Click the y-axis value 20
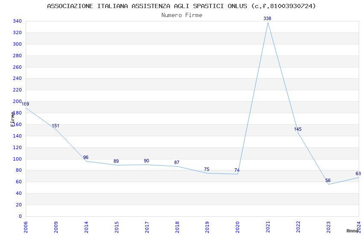 [18, 205]
